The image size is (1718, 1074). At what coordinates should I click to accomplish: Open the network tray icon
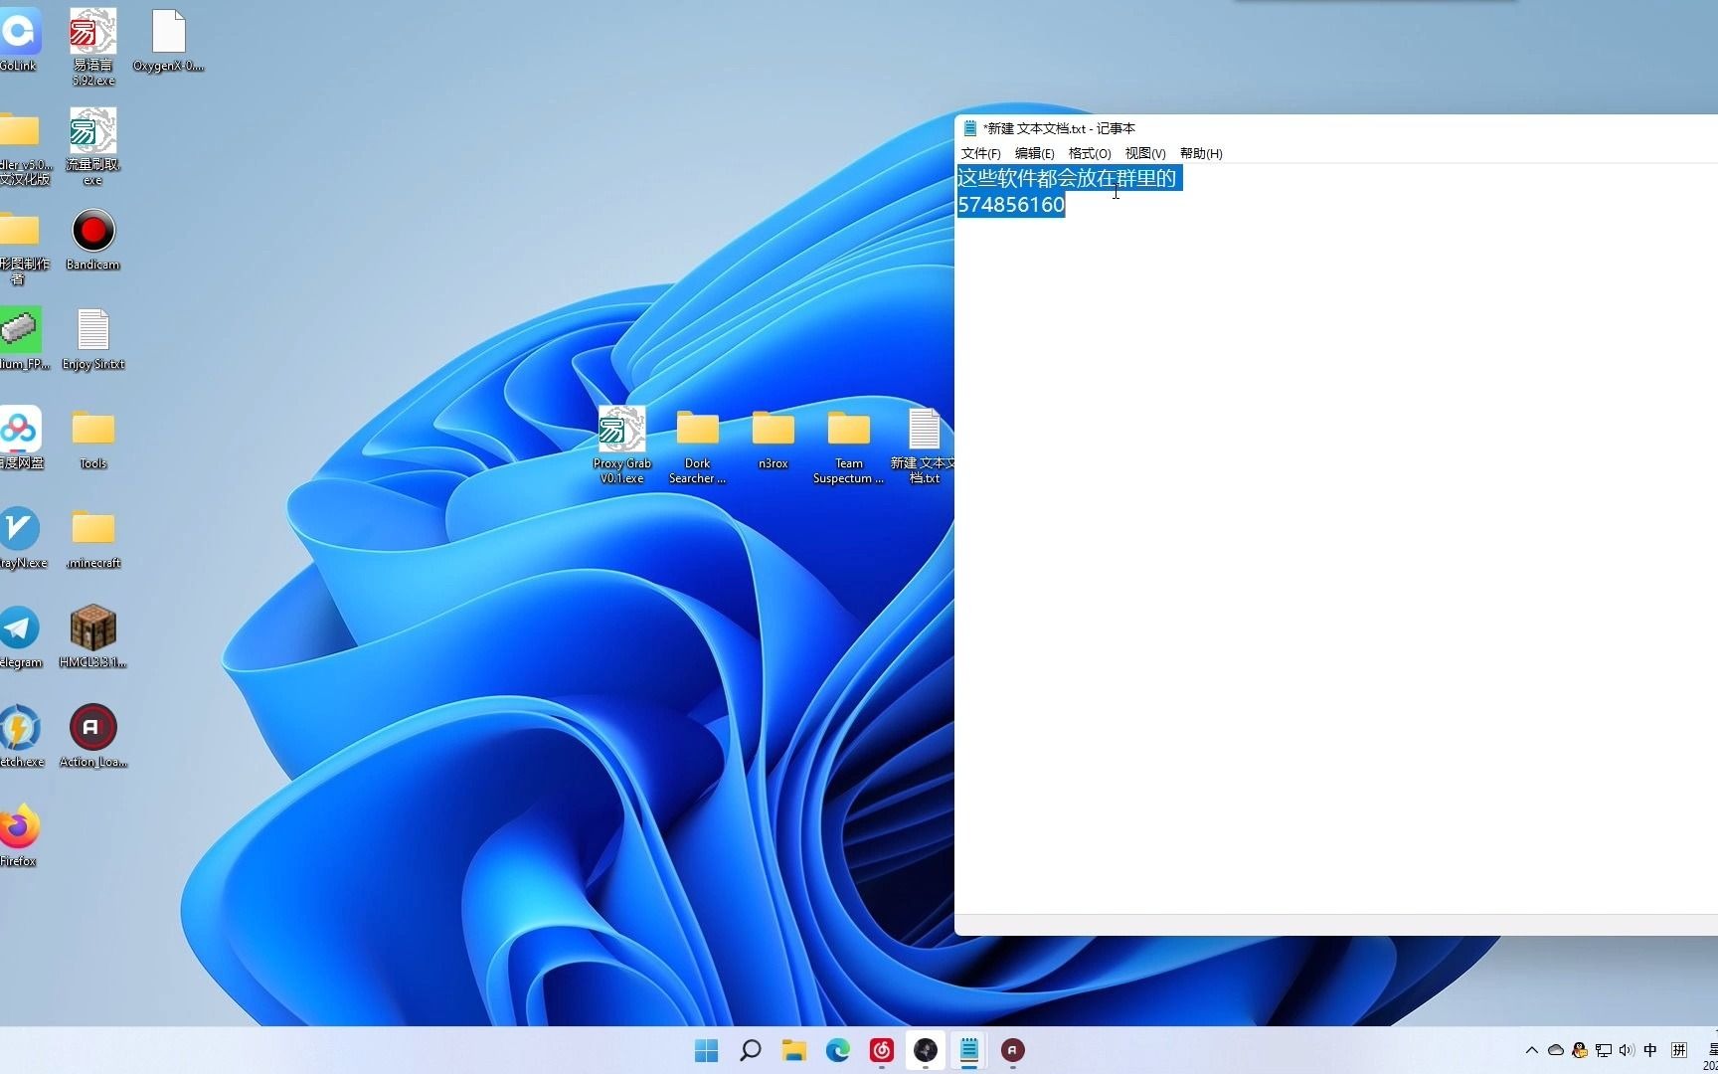[x=1604, y=1050]
